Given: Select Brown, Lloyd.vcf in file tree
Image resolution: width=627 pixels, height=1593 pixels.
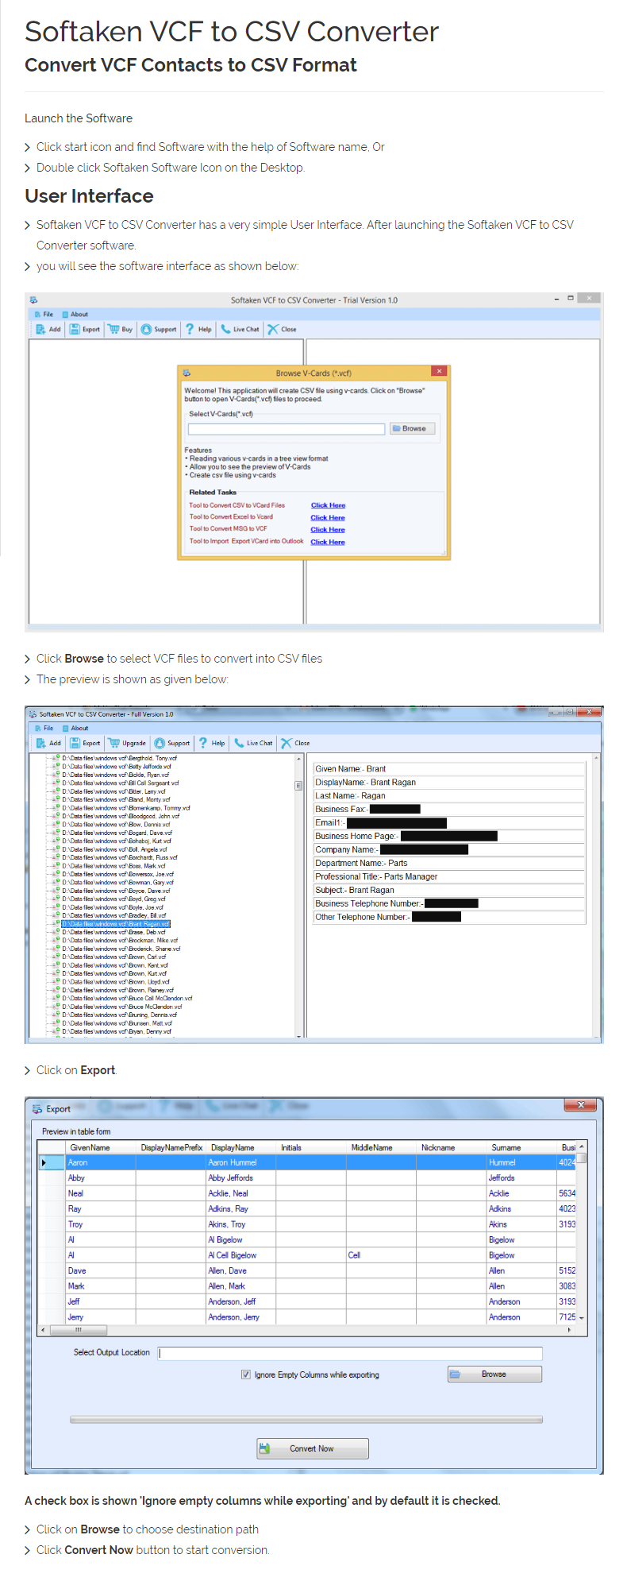Looking at the screenshot, I should [x=116, y=982].
